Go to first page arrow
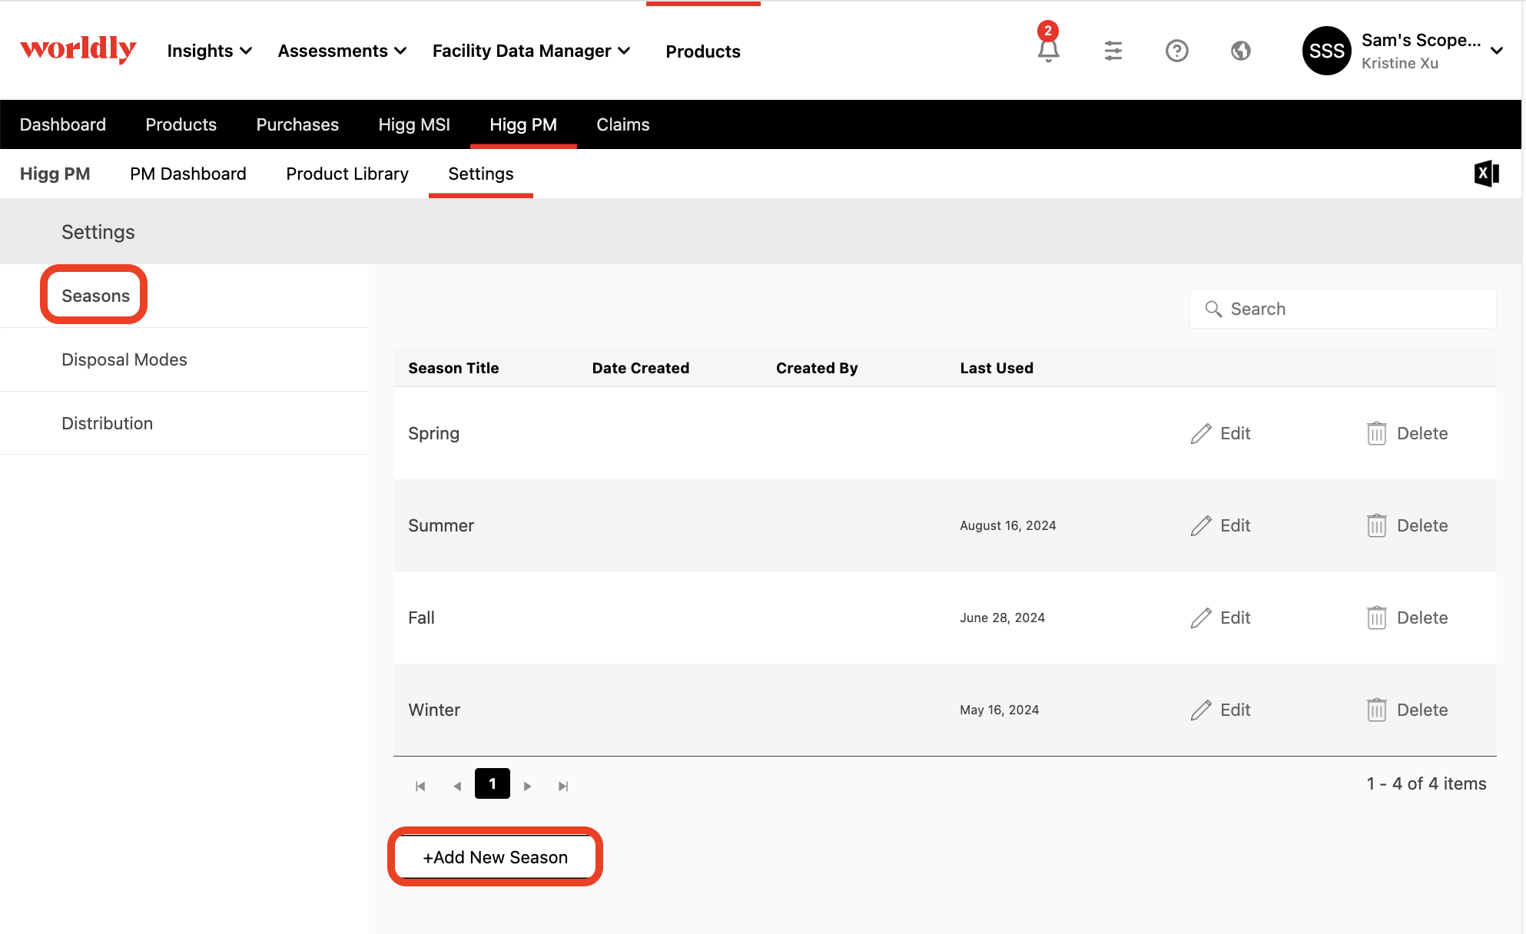This screenshot has height=934, width=1526. click(420, 786)
